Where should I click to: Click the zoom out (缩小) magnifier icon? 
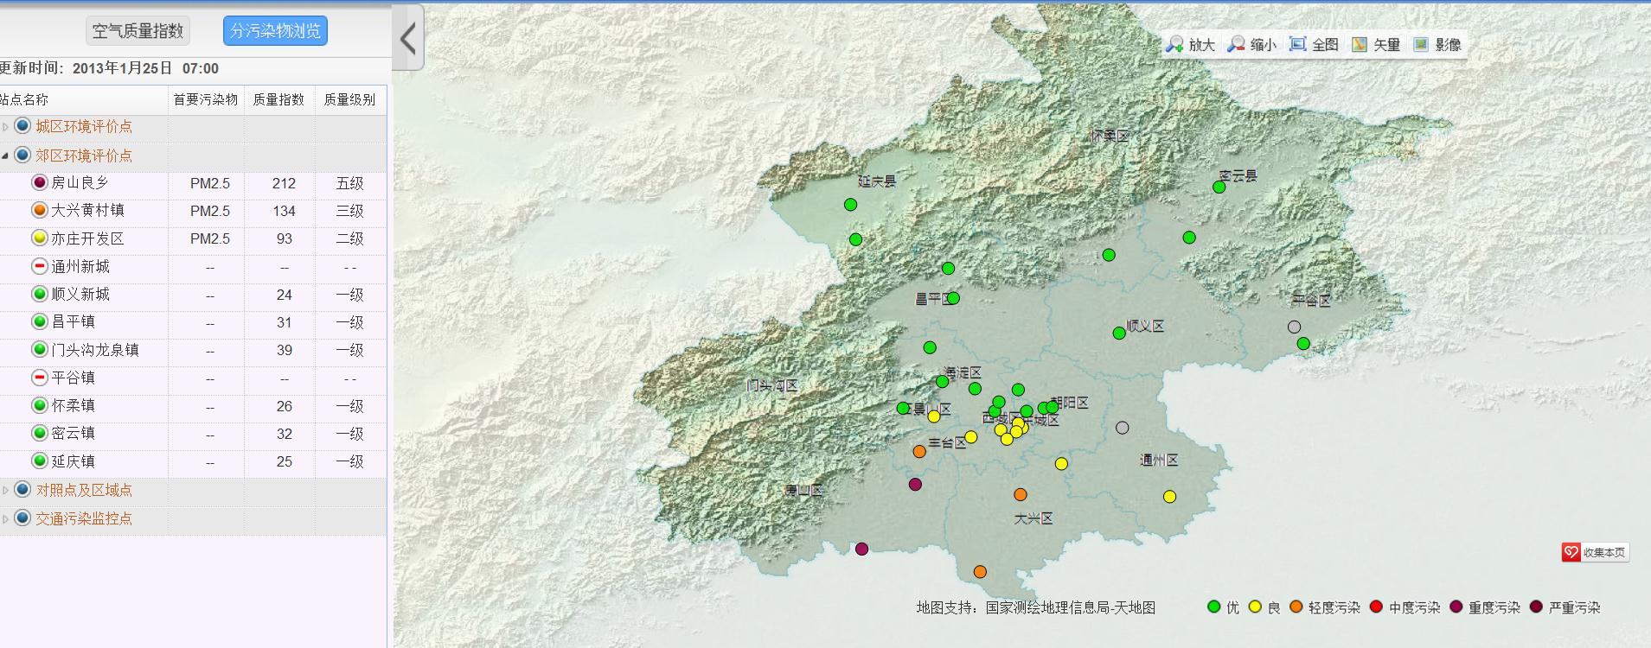[x=1237, y=45]
